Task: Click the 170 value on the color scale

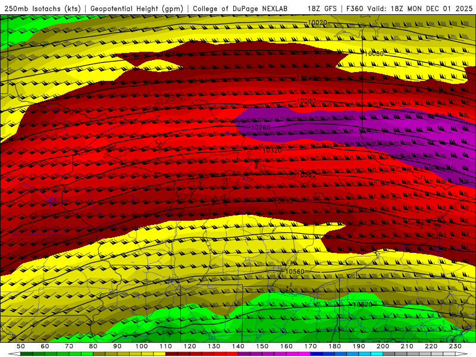Action: 311,346
